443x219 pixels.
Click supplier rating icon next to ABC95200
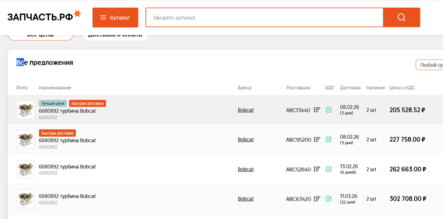point(317,139)
